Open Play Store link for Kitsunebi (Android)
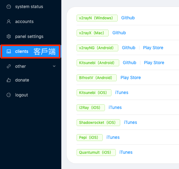The width and height of the screenshot is (179, 169). 154,63
